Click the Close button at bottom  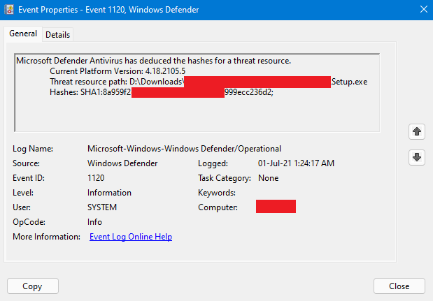point(399,286)
